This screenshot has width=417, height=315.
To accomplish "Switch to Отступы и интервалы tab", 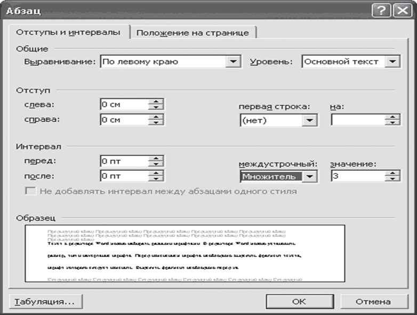I will (x=68, y=32).
